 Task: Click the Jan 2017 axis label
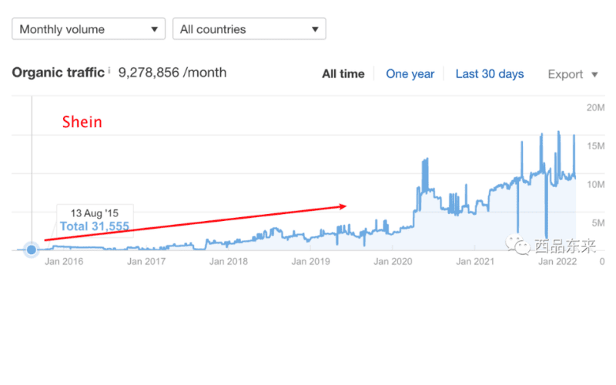pos(146,262)
